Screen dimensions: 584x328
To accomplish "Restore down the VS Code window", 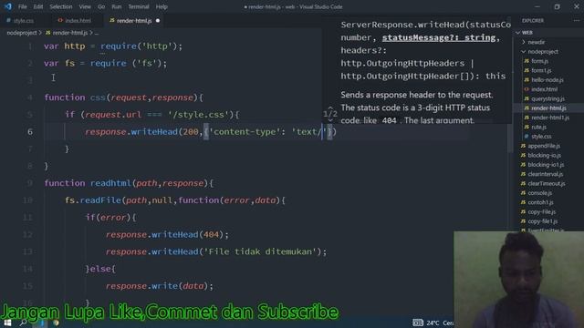I will 558,6.
